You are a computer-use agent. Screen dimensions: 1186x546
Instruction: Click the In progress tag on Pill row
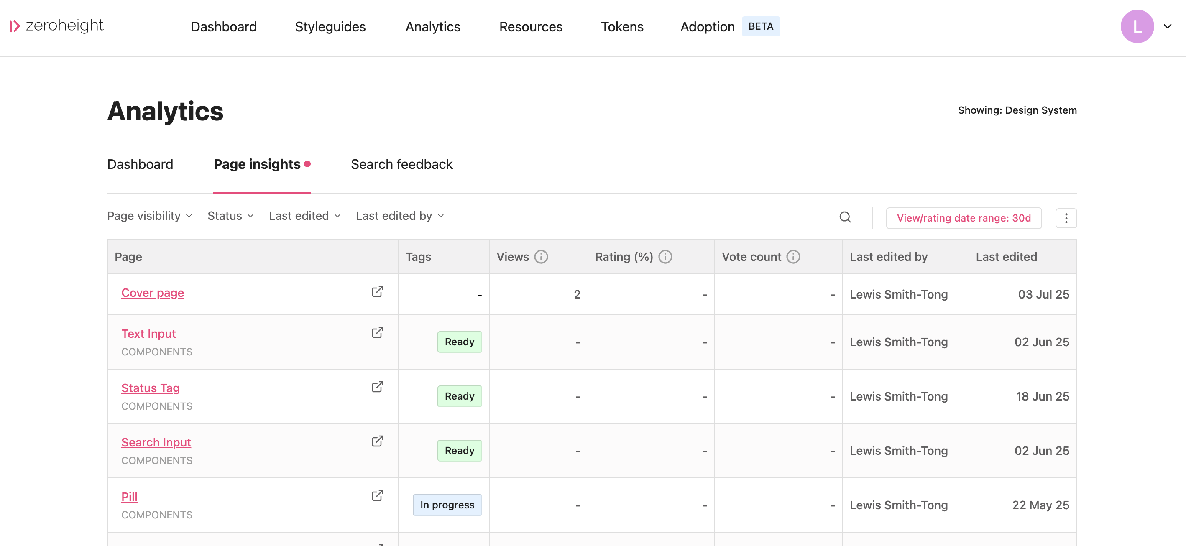point(447,505)
